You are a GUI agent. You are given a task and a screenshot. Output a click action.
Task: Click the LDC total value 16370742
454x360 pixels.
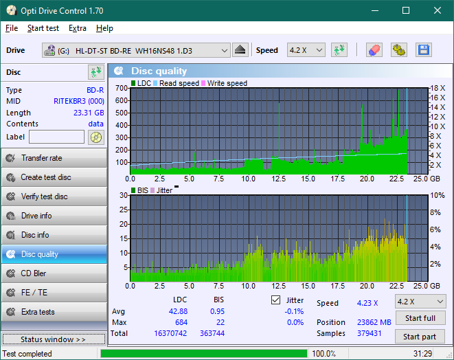click(170, 333)
